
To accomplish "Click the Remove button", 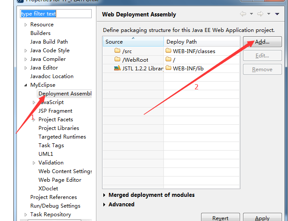I will click(262, 69).
